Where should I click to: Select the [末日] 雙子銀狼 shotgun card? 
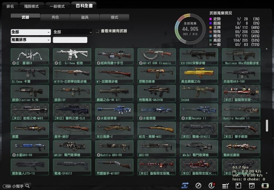point(241,130)
